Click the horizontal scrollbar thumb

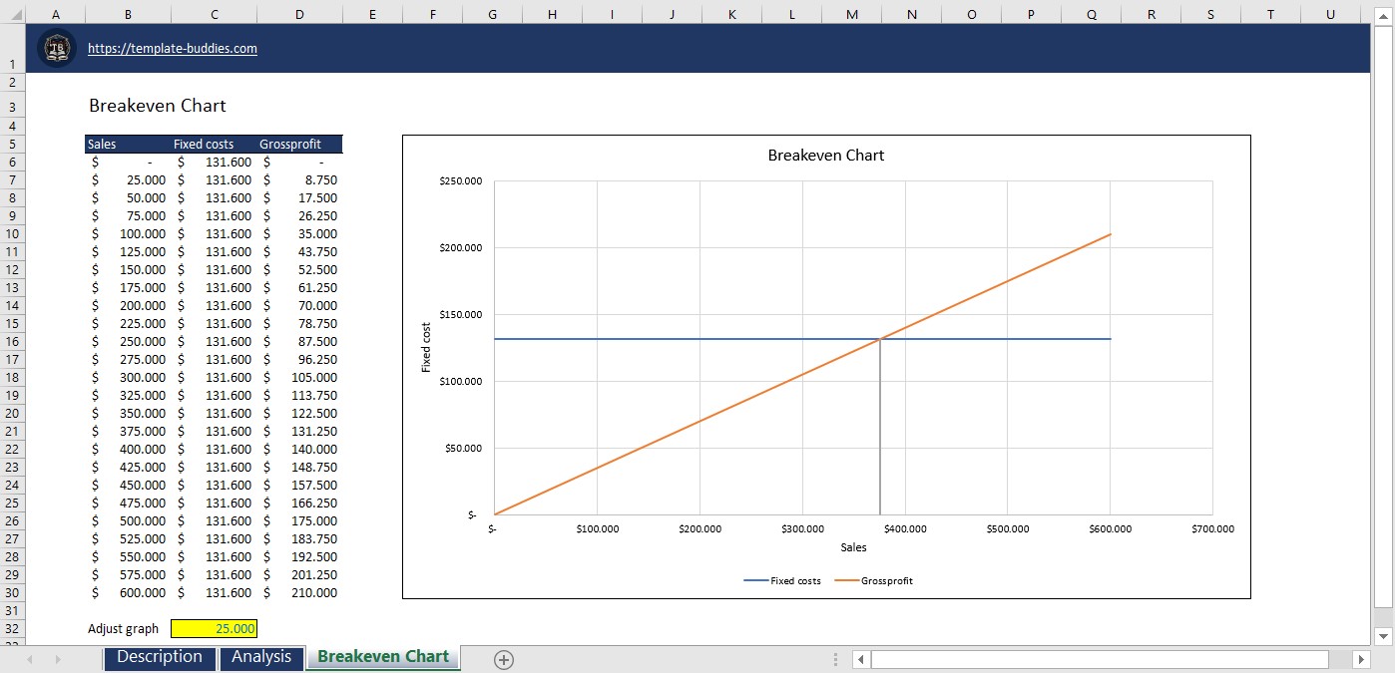[x=1100, y=659]
